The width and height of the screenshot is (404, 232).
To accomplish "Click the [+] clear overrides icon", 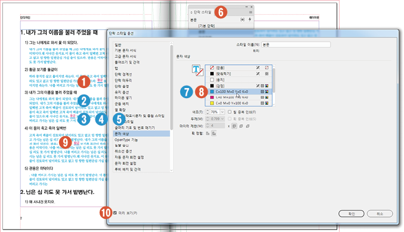I will pos(242,20).
